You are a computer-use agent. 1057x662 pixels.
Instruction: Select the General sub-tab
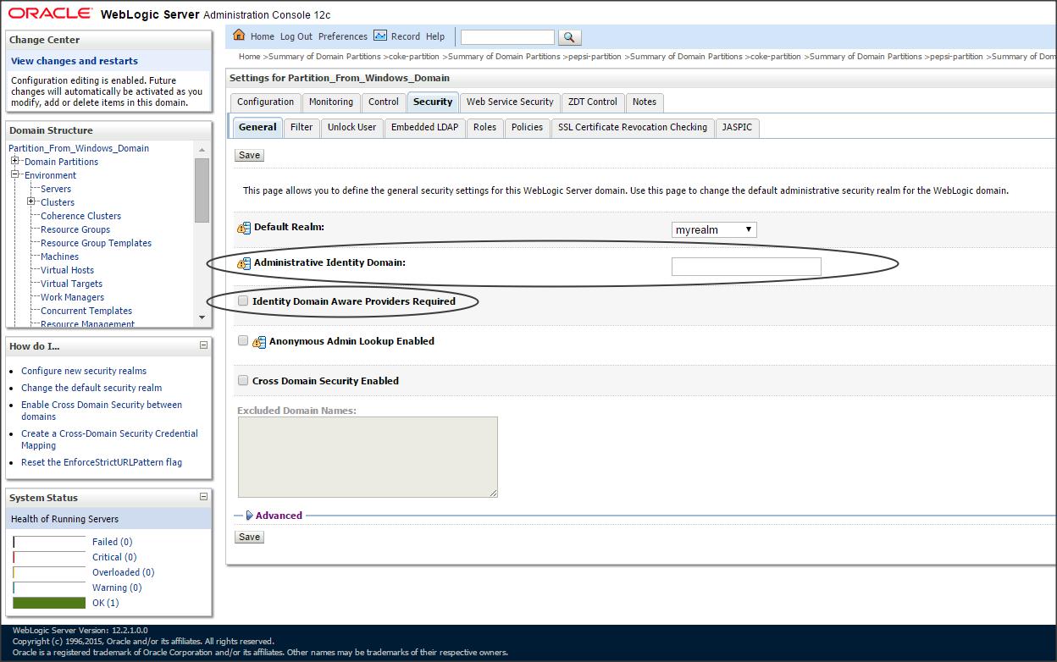coord(257,127)
